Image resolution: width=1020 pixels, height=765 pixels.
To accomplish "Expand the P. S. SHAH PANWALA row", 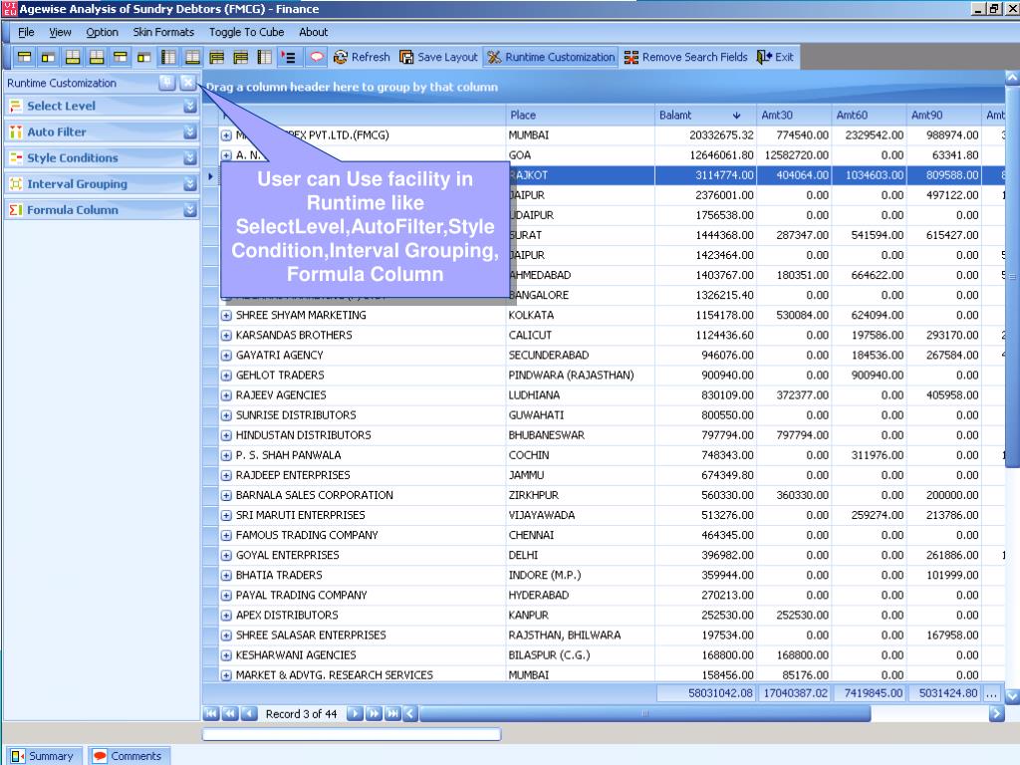I will pos(226,455).
